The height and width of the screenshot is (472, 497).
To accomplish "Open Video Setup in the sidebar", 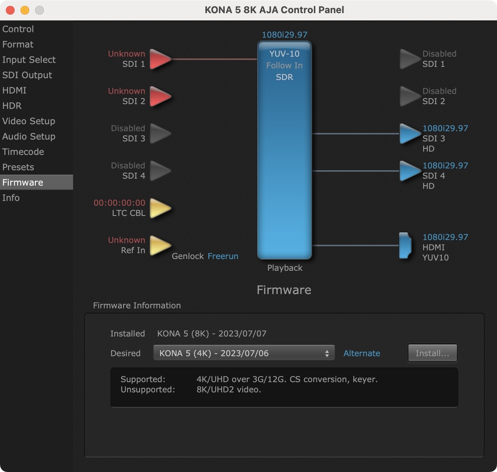I will 37,121.
